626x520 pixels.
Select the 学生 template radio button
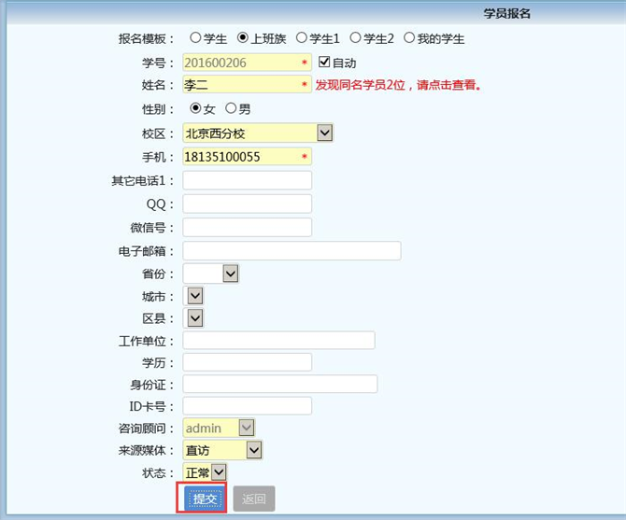click(195, 38)
